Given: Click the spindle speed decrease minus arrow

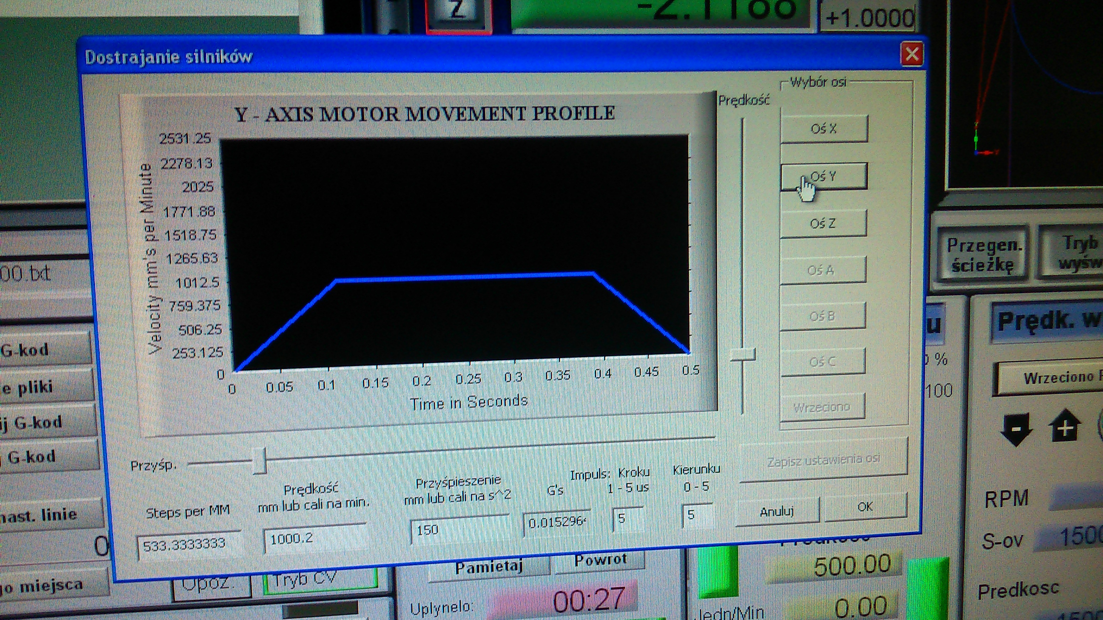Looking at the screenshot, I should click(1017, 429).
